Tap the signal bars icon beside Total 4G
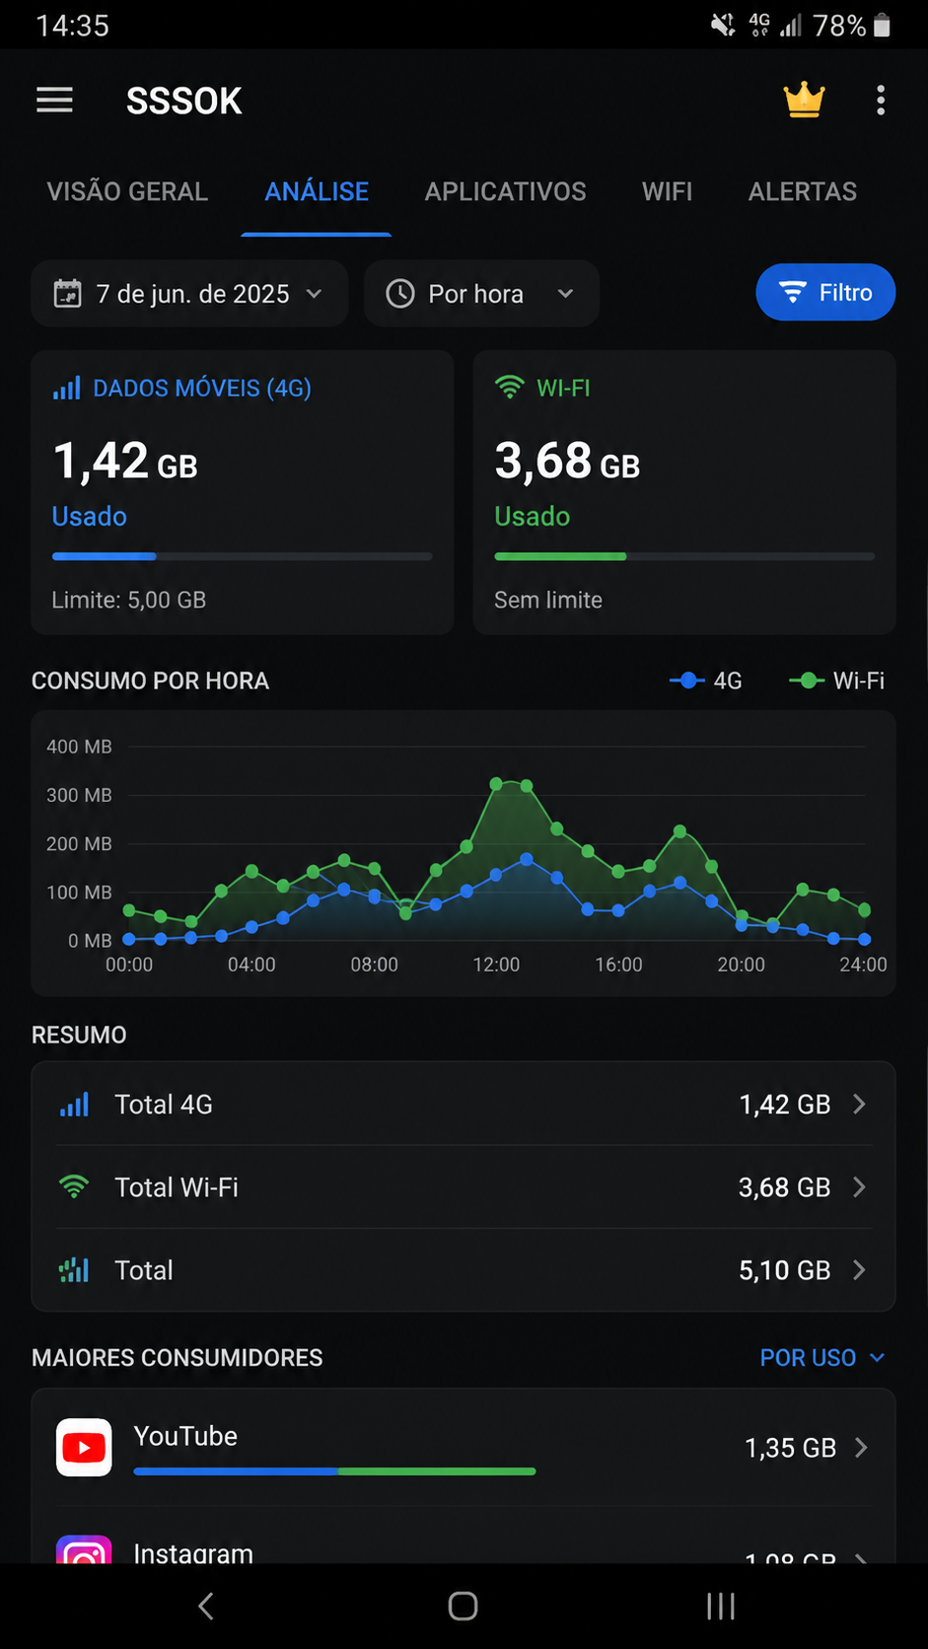Viewport: 928px width, 1649px height. pyautogui.click(x=74, y=1104)
